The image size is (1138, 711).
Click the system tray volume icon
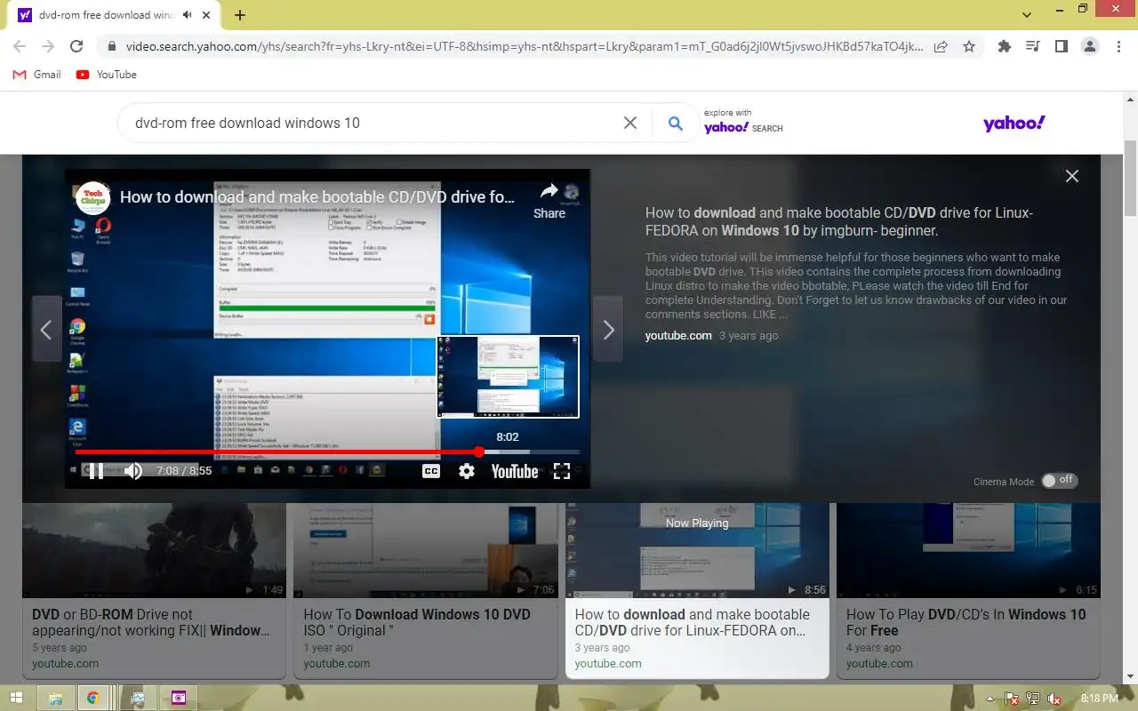(x=1054, y=699)
